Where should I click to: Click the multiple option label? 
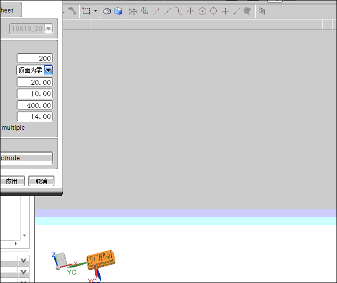[13, 128]
